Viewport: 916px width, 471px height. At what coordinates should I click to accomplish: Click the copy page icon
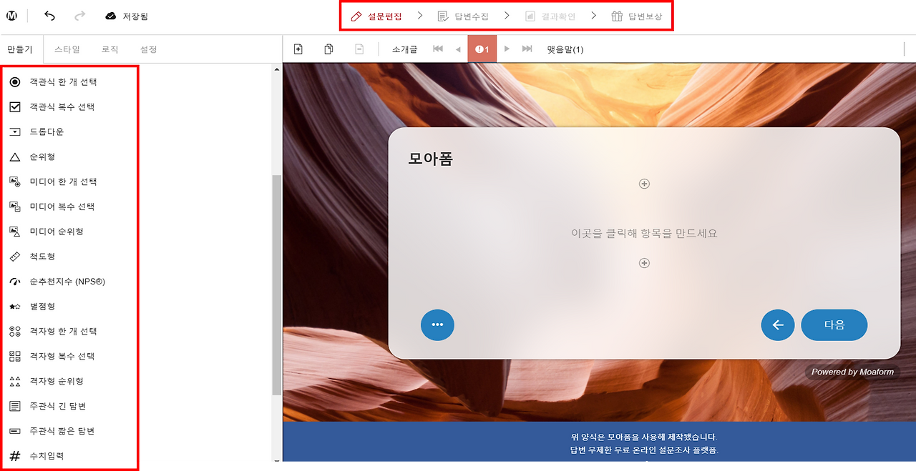(328, 49)
